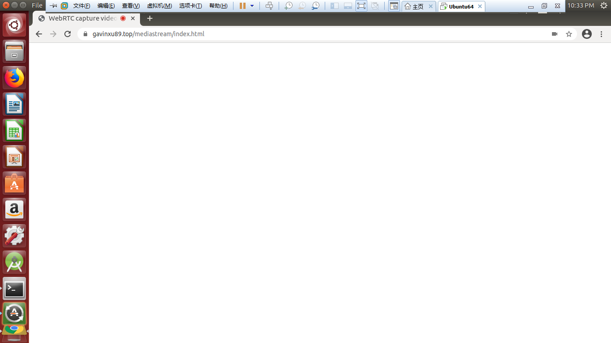Click the browser forward arrow

53,34
